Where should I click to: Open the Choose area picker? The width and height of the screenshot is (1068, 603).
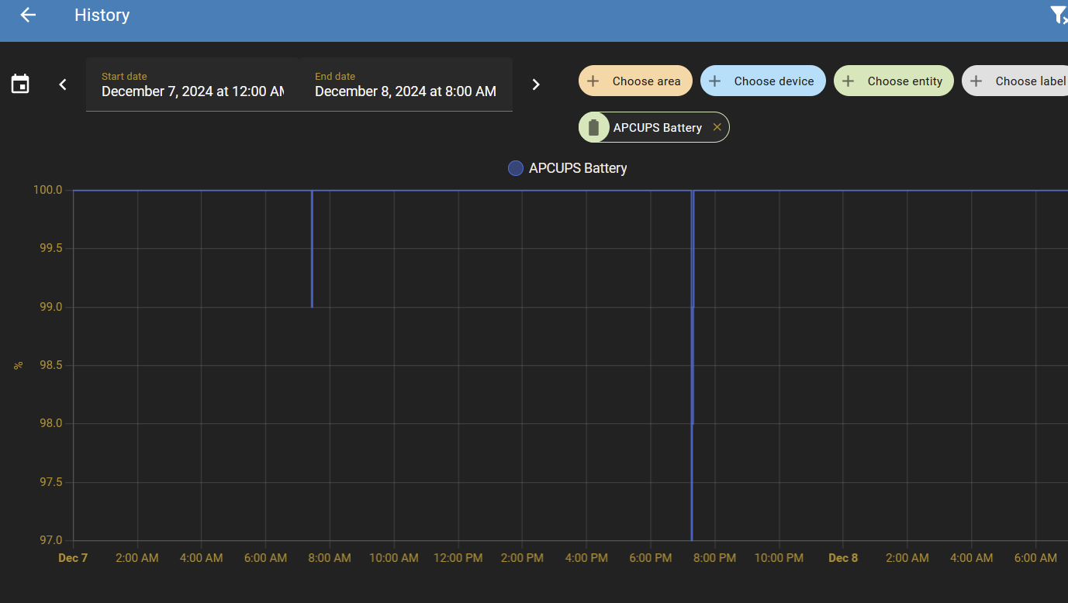(635, 81)
